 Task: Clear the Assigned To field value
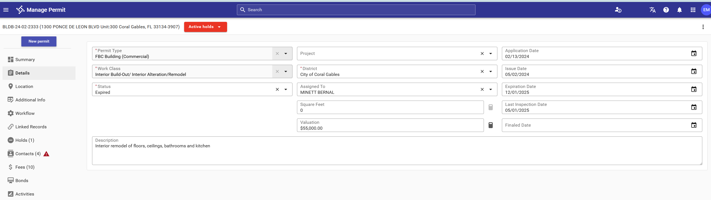pyautogui.click(x=482, y=89)
